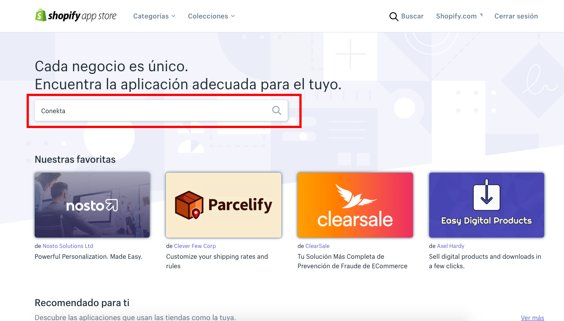Open the Nosto app thumbnail
The image size is (564, 321).
(x=92, y=205)
